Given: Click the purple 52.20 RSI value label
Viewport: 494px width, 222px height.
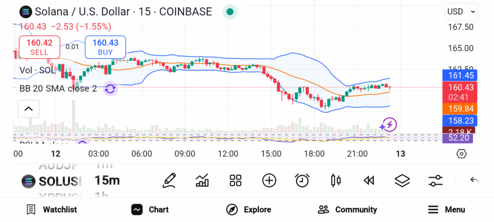Looking at the screenshot, I should pyautogui.click(x=457, y=138).
